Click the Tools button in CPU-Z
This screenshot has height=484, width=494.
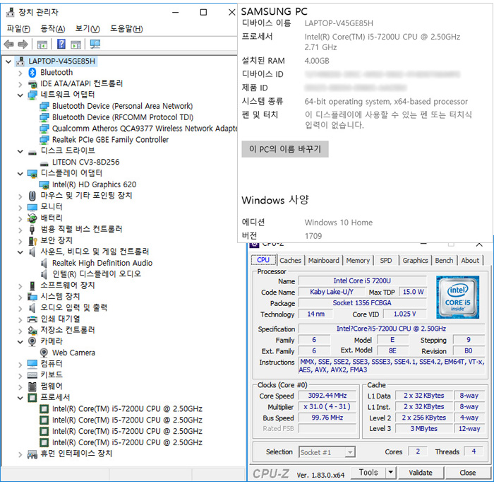pyautogui.click(x=368, y=472)
